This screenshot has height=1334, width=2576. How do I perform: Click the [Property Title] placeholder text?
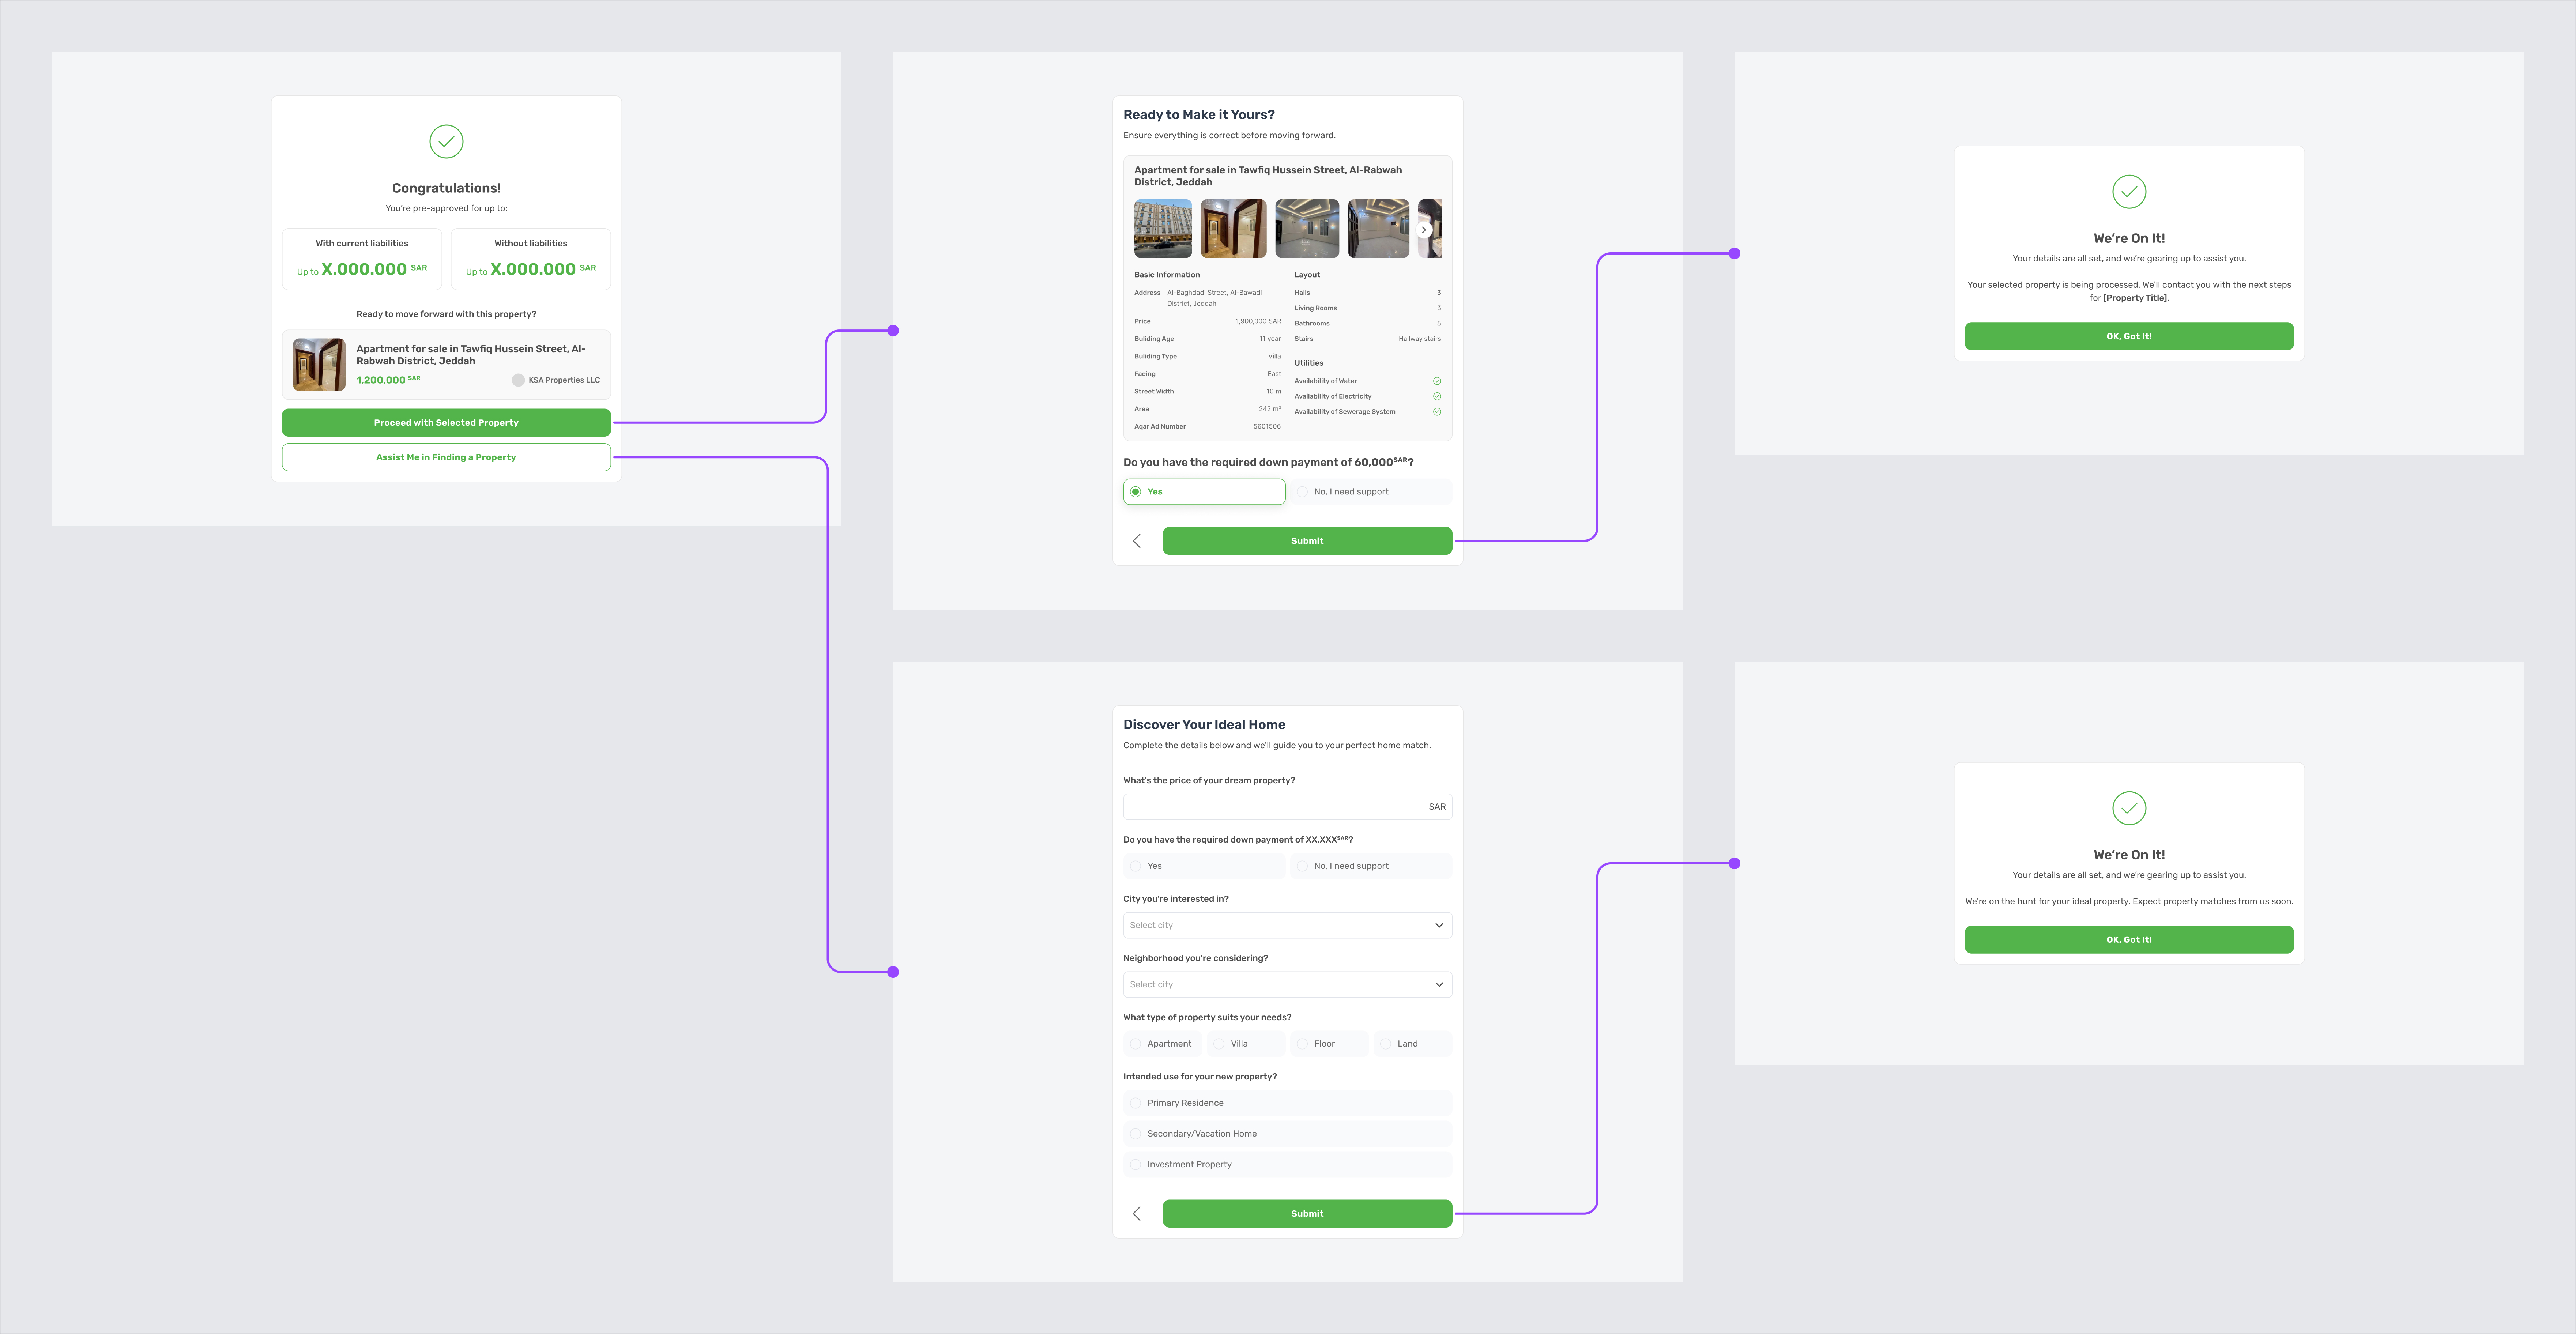point(2135,298)
